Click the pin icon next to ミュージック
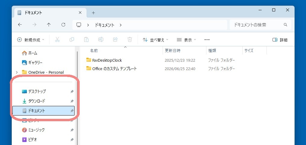This screenshot has height=145, width=306. click(72, 130)
